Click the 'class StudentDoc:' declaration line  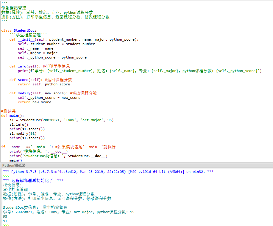[19, 30]
